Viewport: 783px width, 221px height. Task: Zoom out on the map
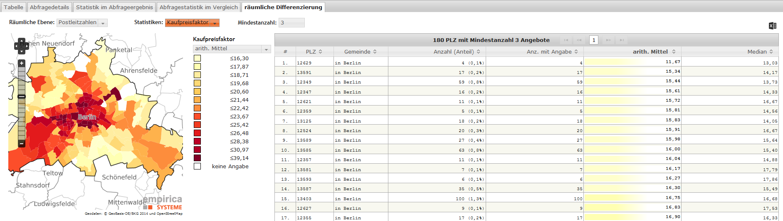[22, 144]
